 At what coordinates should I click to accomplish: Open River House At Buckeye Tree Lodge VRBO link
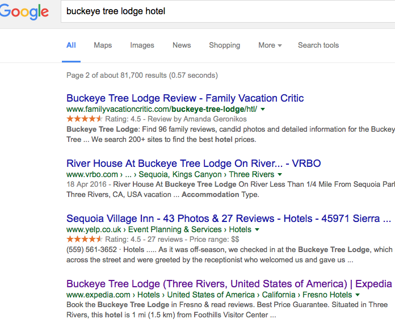pyautogui.click(x=194, y=163)
